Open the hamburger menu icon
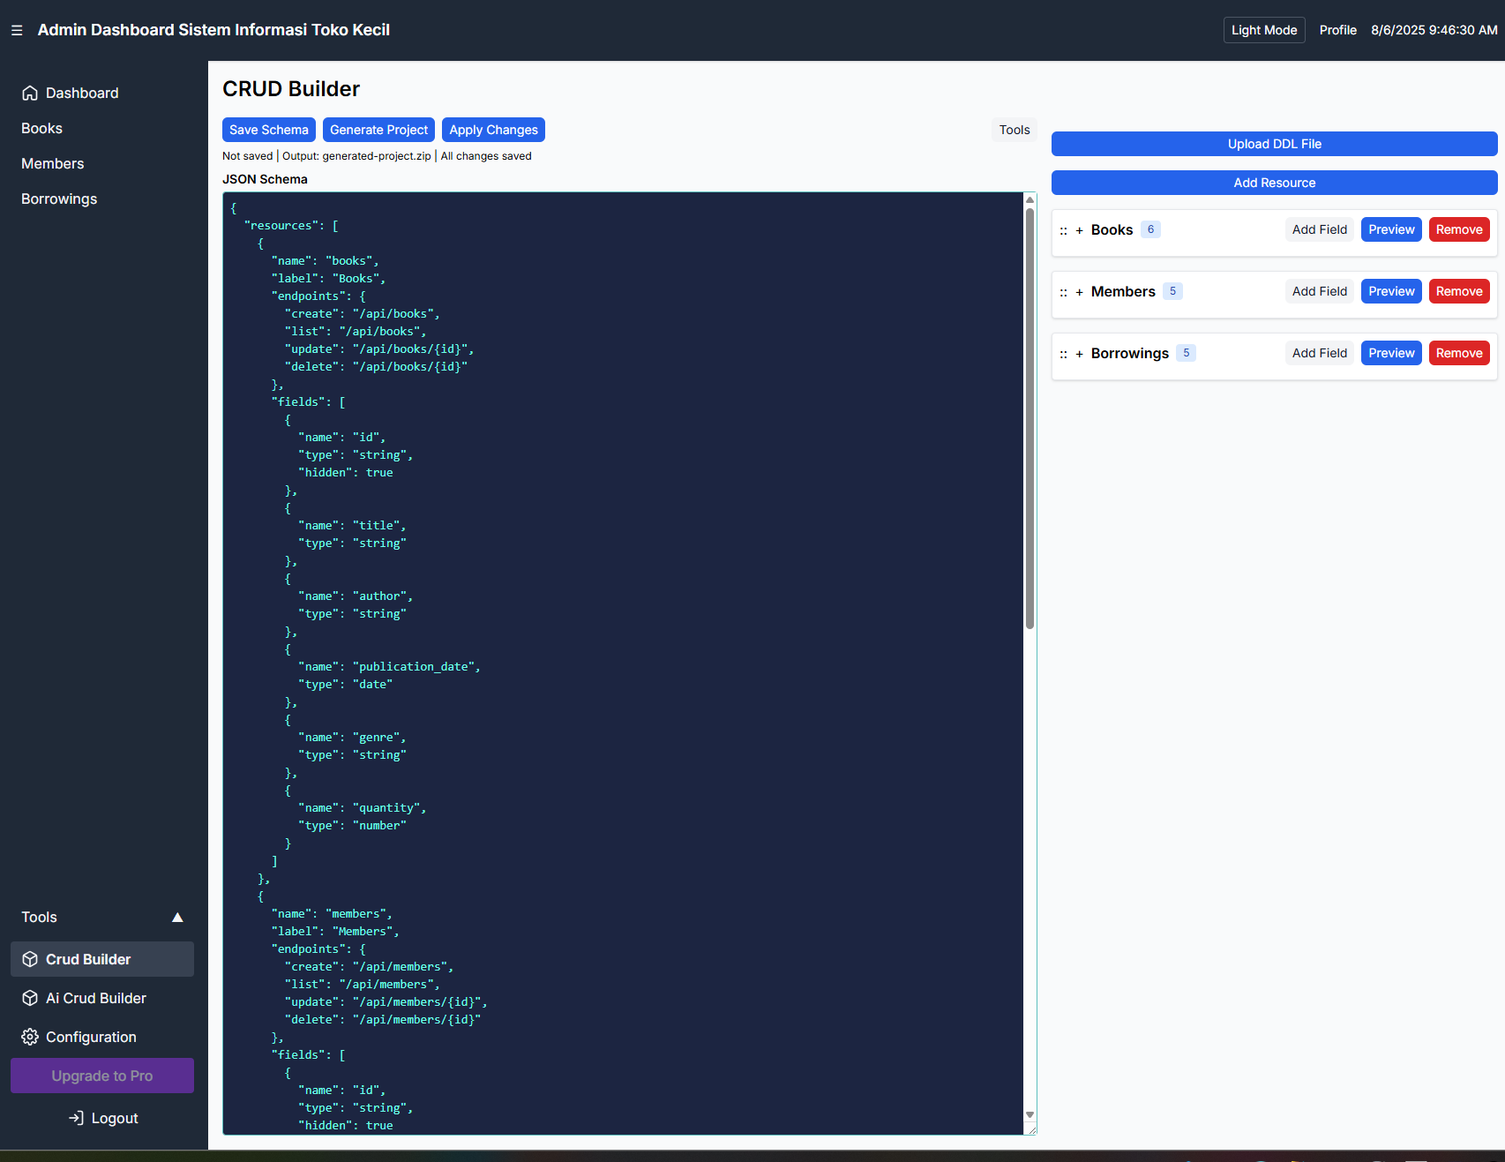This screenshot has height=1162, width=1505. click(x=17, y=30)
